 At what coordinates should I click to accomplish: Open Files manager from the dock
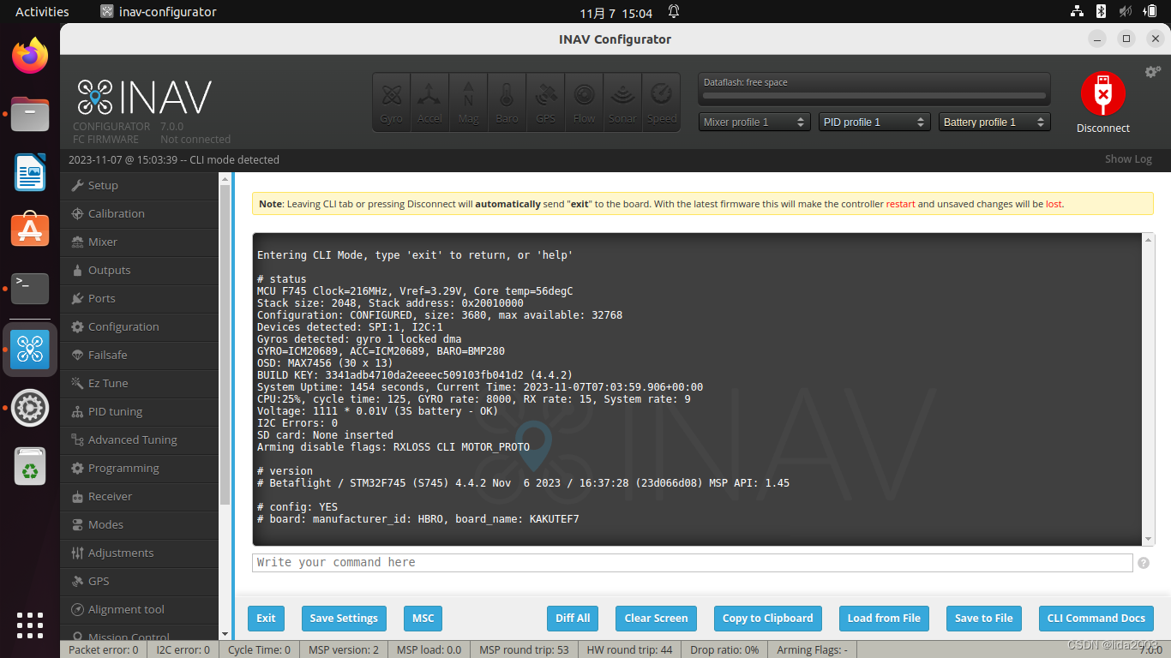tap(30, 114)
